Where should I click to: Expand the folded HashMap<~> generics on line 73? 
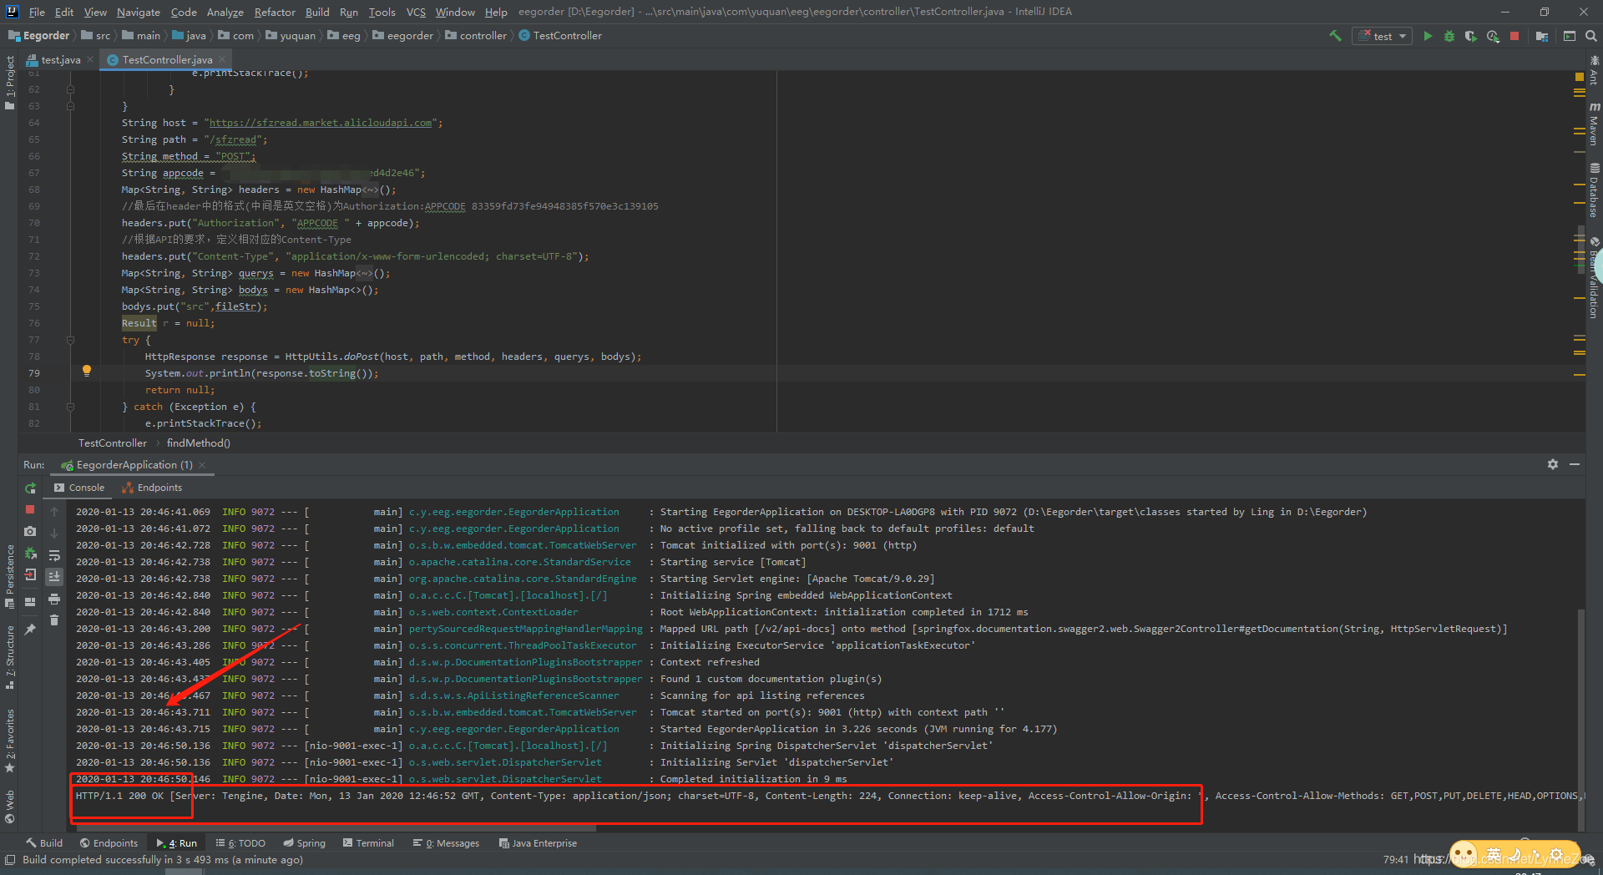pos(364,273)
